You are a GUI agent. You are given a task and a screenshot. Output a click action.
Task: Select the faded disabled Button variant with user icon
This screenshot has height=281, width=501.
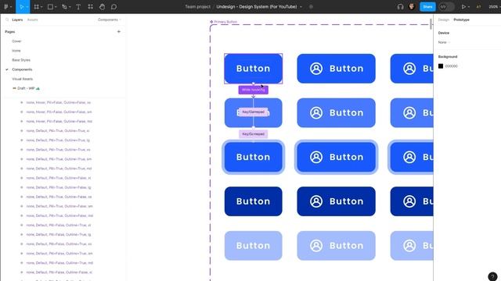click(x=336, y=246)
